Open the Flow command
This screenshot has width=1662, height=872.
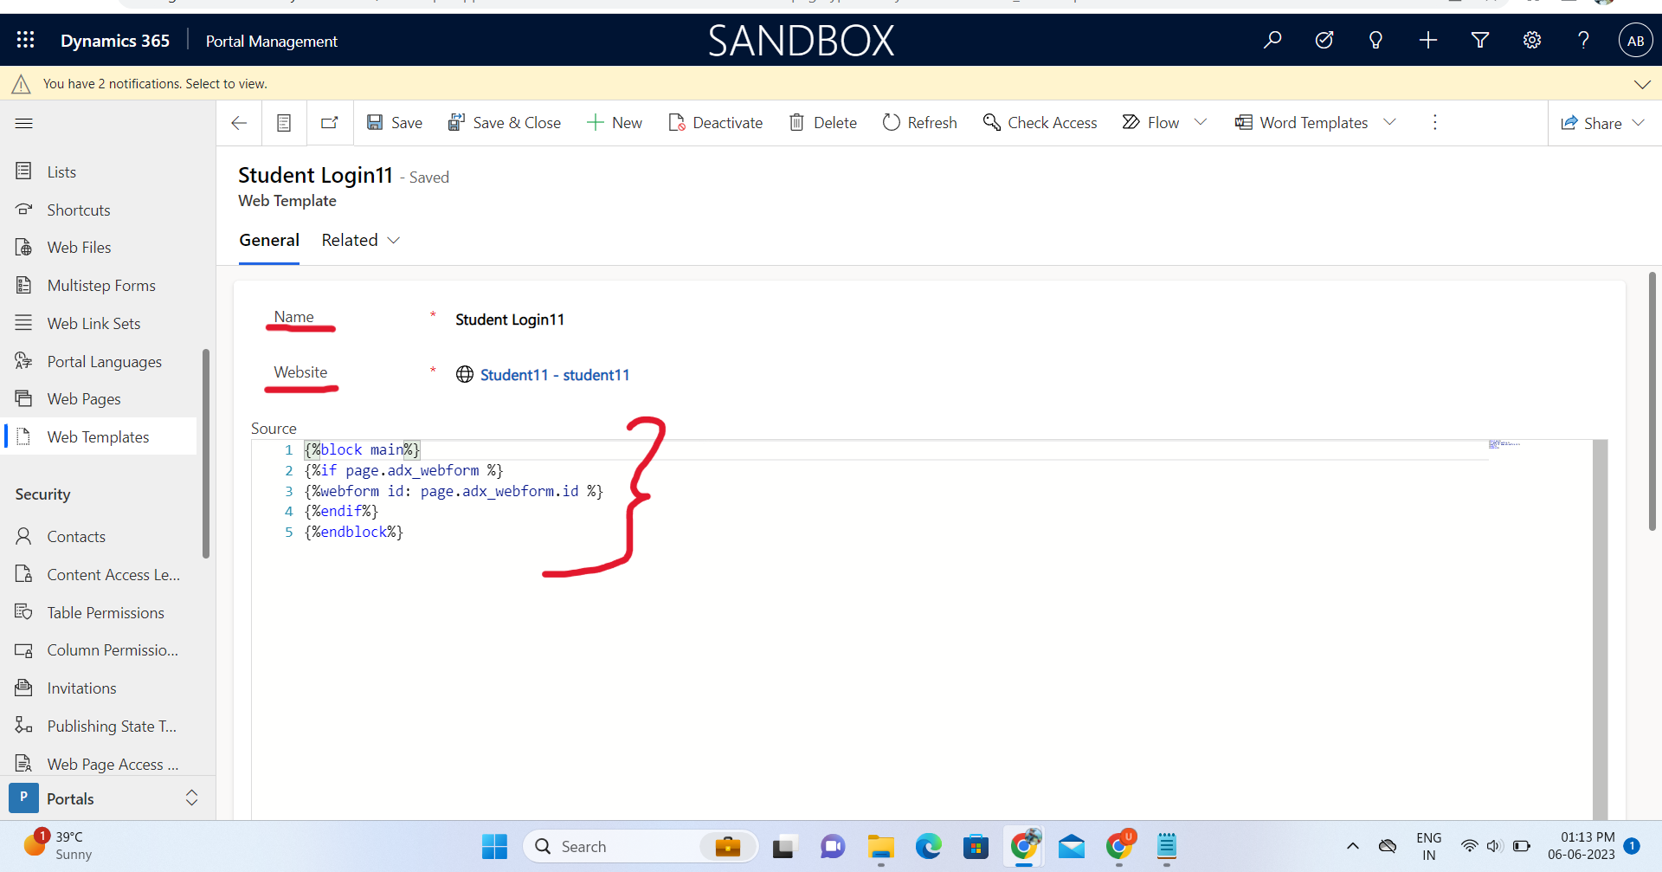[1150, 123]
